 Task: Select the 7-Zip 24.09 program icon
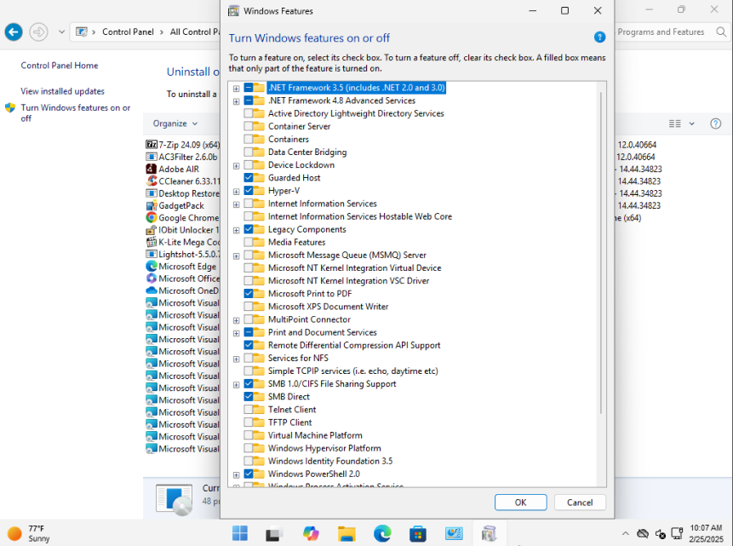(151, 145)
